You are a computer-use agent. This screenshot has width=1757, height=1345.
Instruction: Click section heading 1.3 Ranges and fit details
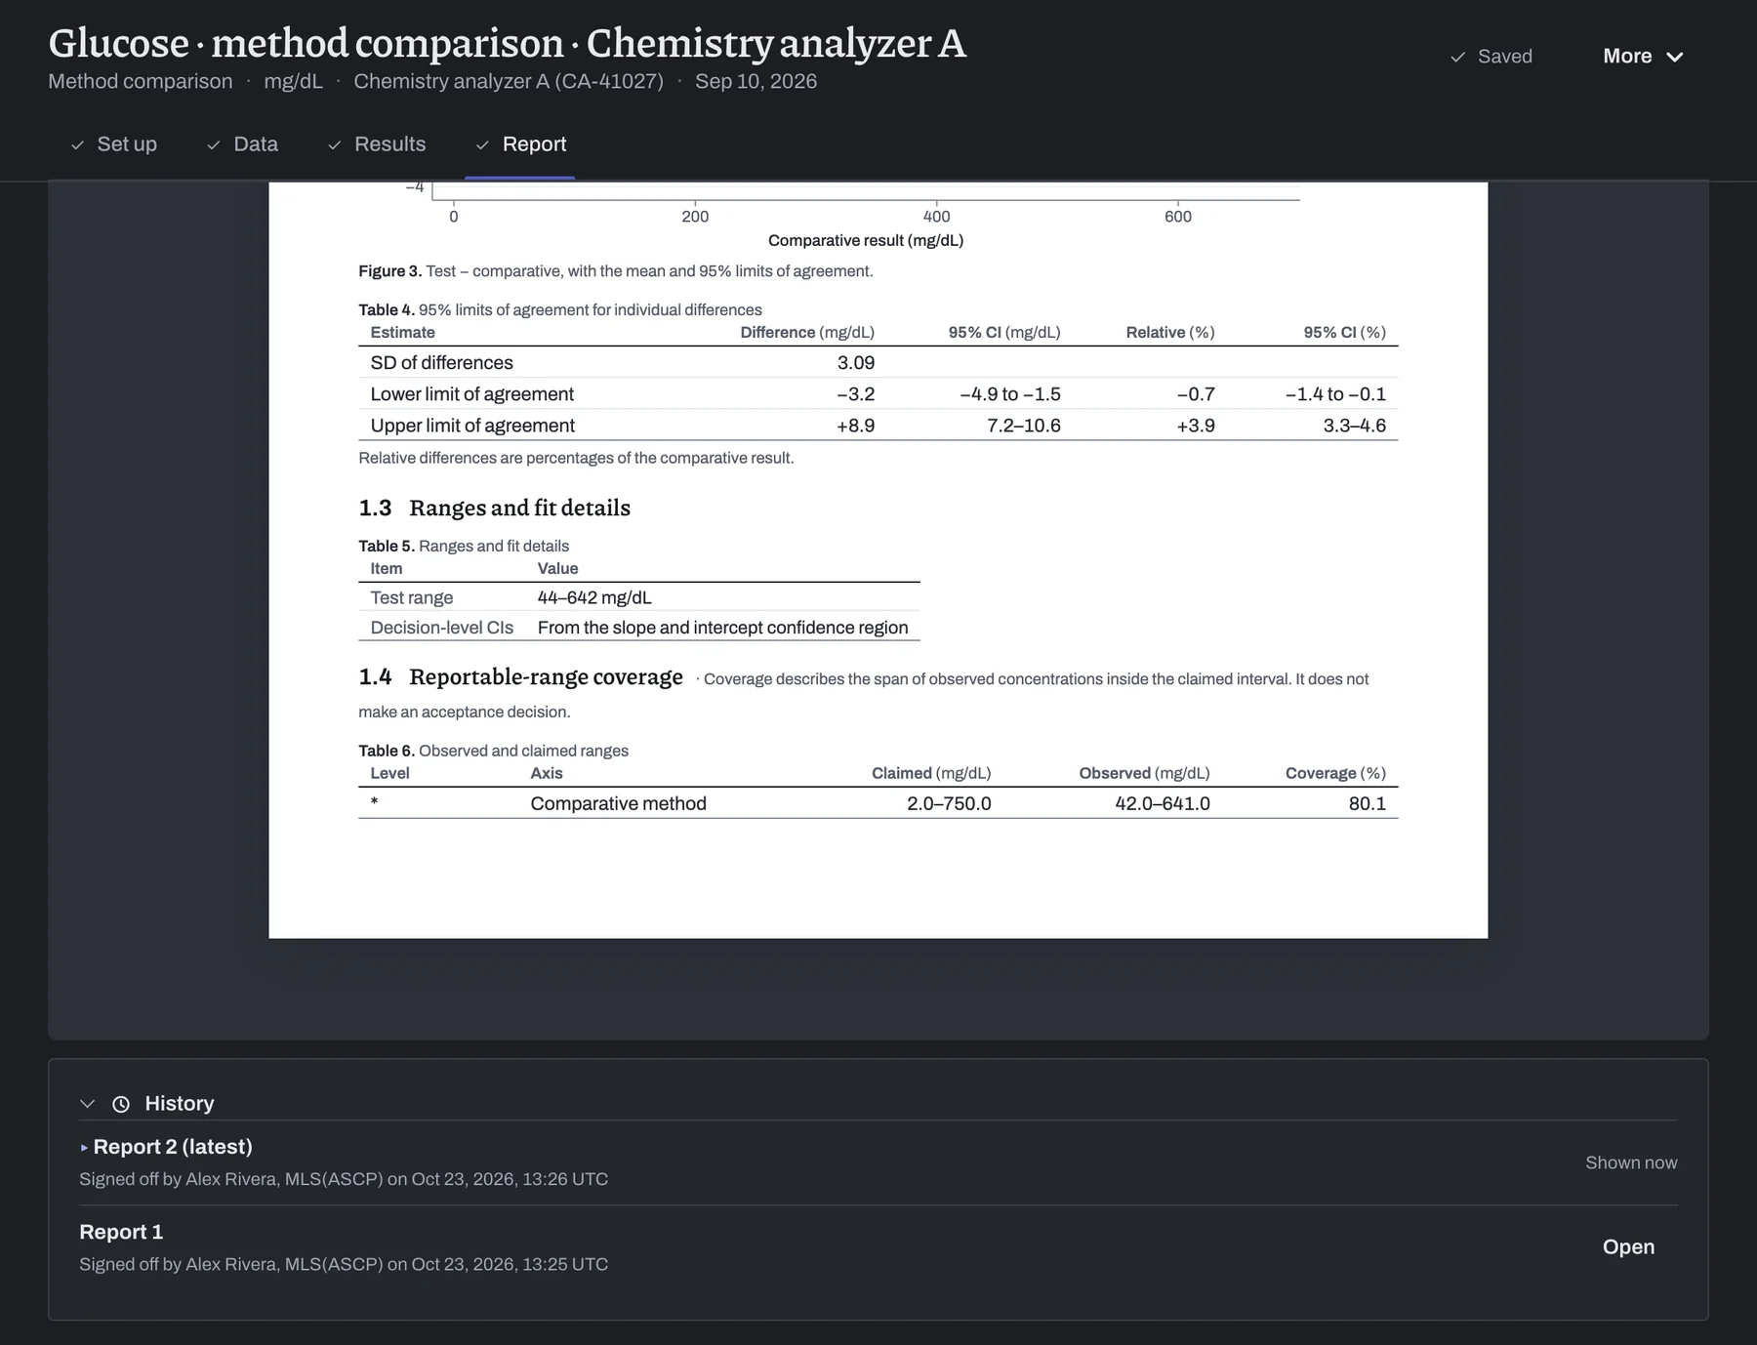tap(494, 508)
